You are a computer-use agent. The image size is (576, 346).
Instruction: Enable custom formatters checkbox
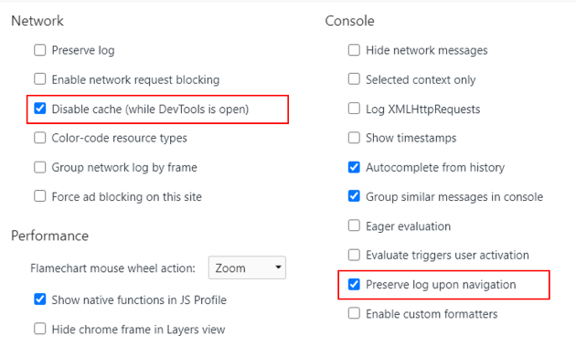coord(354,314)
